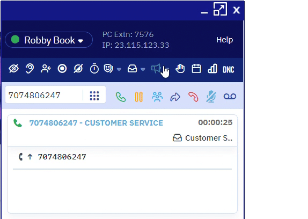308x219 pixels.
Task: Click the person with arrow icon
Action: click(46, 69)
